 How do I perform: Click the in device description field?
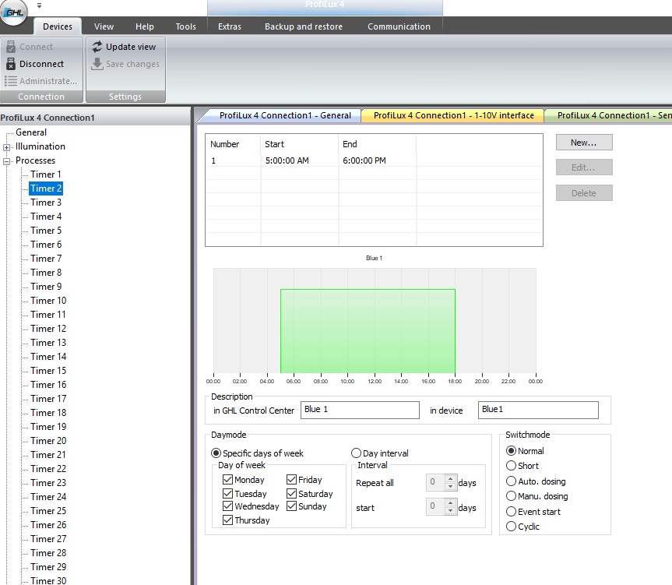[x=538, y=410]
